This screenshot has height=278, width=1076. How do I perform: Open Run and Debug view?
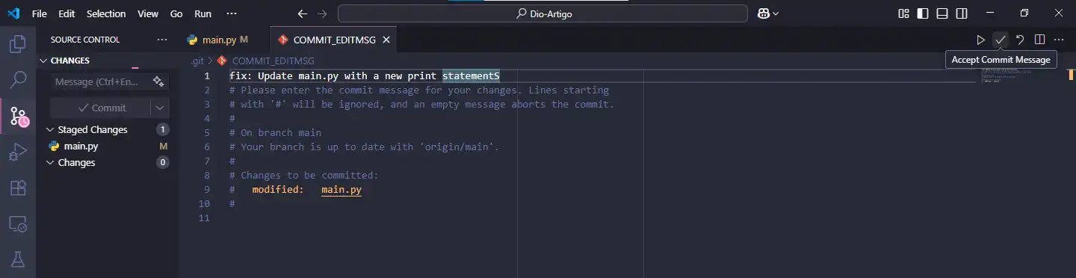18,152
